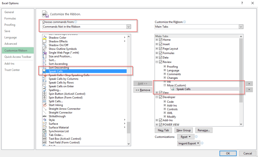This screenshot has height=157, width=258.
Task: Click the Straight Arrow Connector icon
Action: click(x=45, y=109)
